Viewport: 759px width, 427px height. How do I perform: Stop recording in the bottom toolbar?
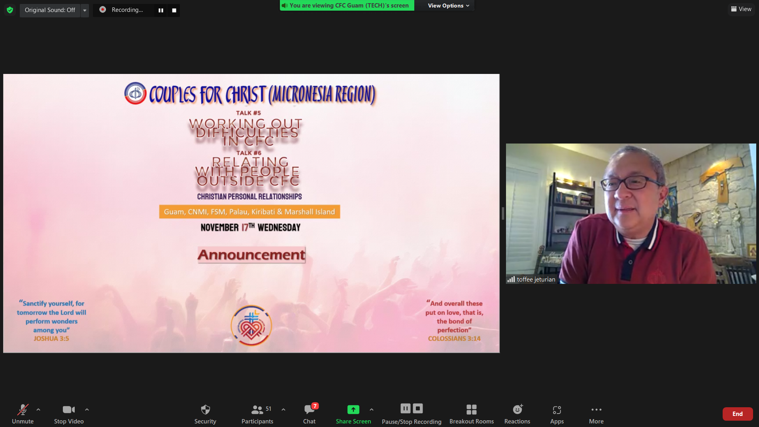click(418, 408)
